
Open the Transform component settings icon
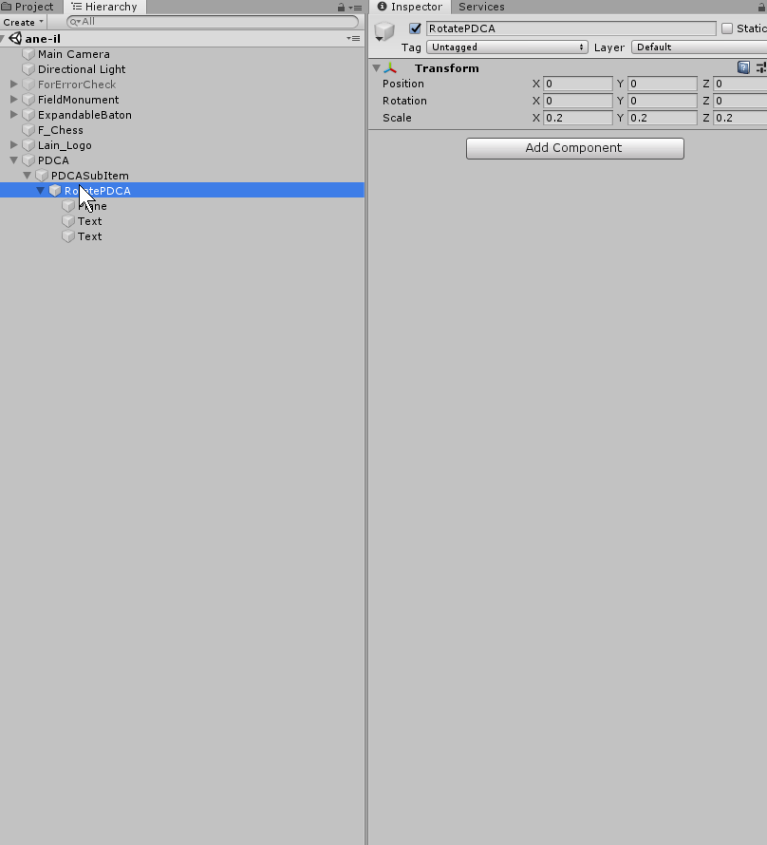tap(760, 67)
